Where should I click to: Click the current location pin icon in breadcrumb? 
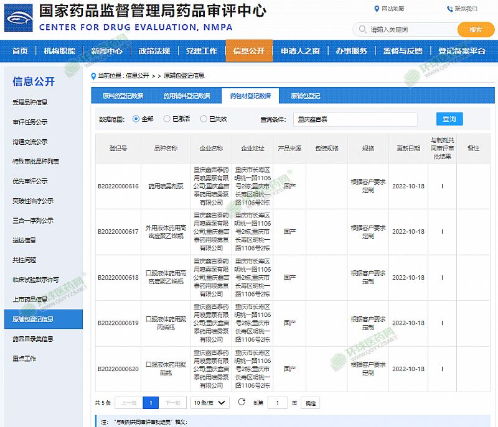(x=94, y=76)
